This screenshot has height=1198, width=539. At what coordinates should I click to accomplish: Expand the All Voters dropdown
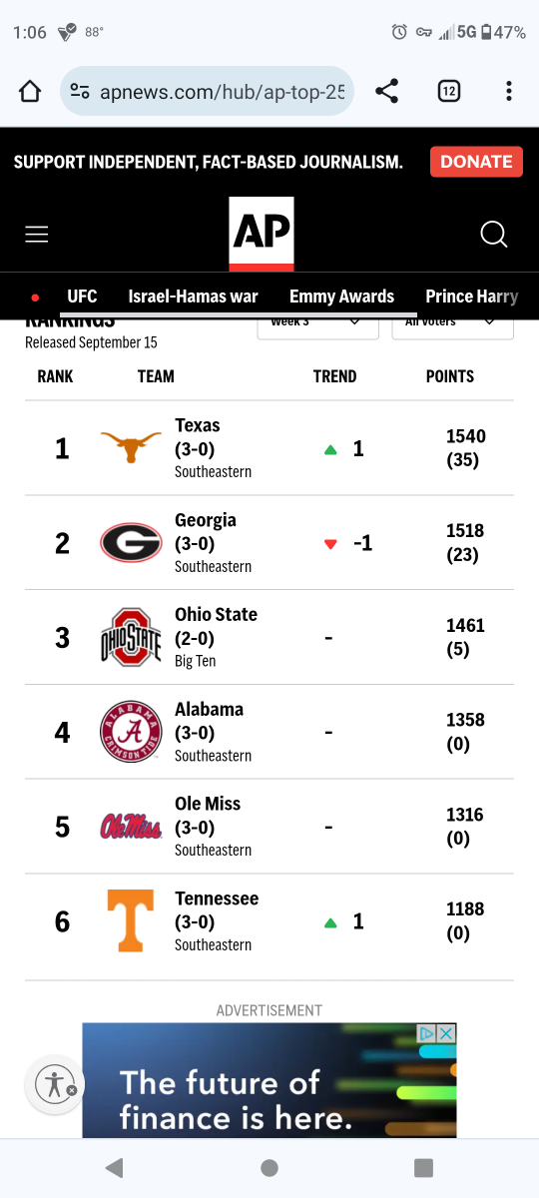(452, 323)
